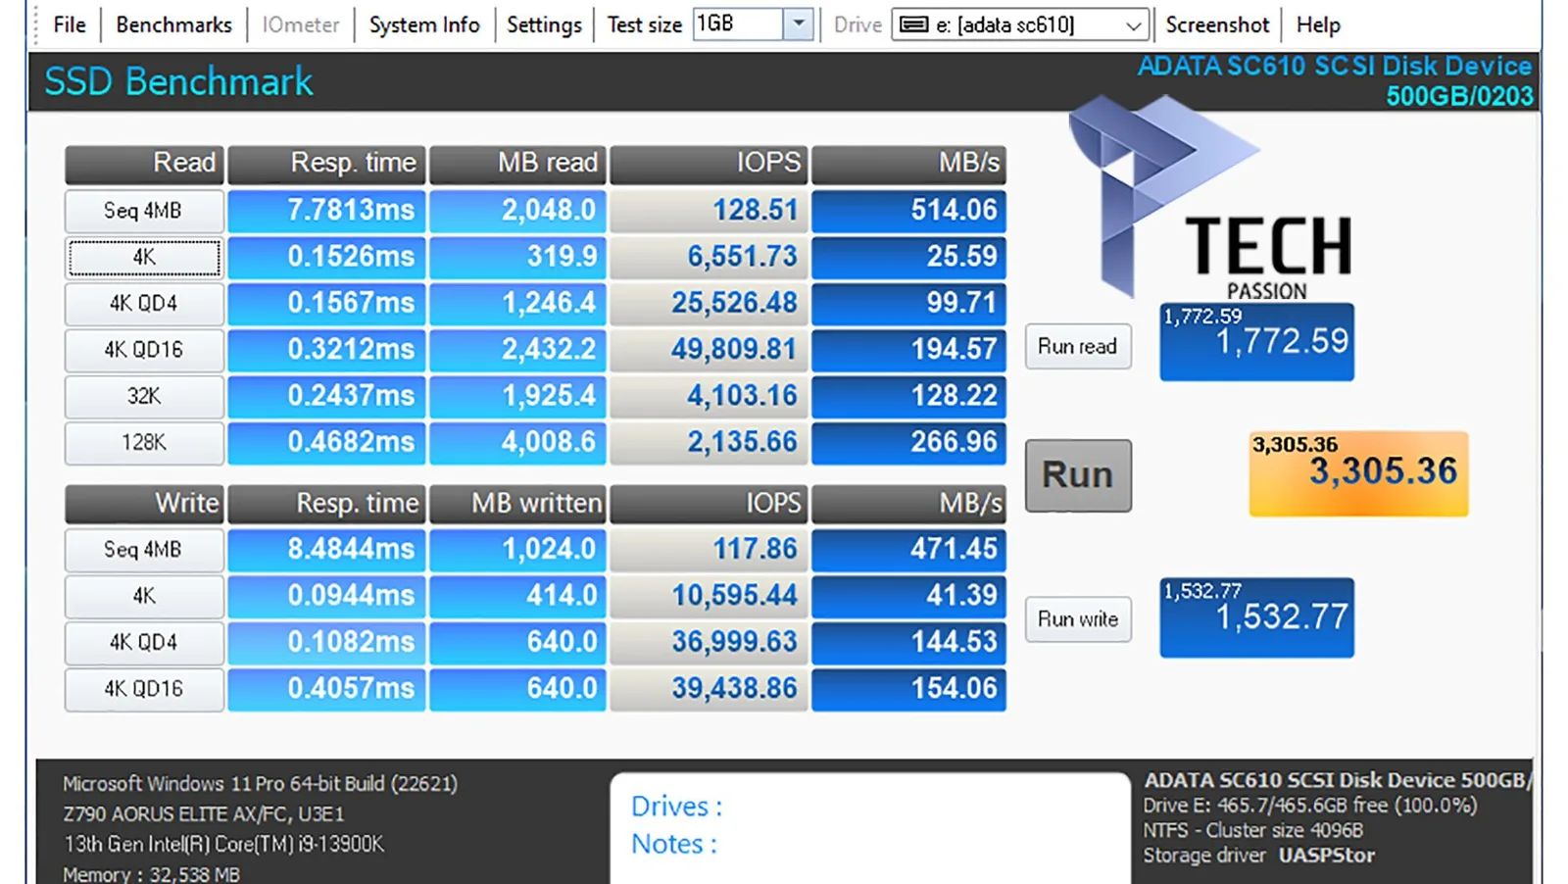This screenshot has height=884, width=1568.
Task: Open the Settings menu
Action: point(544,25)
